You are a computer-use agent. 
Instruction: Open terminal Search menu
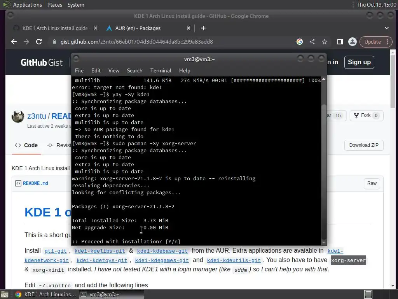pos(134,71)
